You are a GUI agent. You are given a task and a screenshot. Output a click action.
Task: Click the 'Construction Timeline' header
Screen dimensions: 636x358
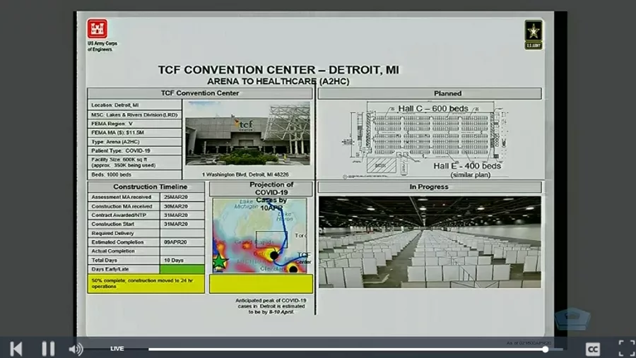tap(146, 187)
